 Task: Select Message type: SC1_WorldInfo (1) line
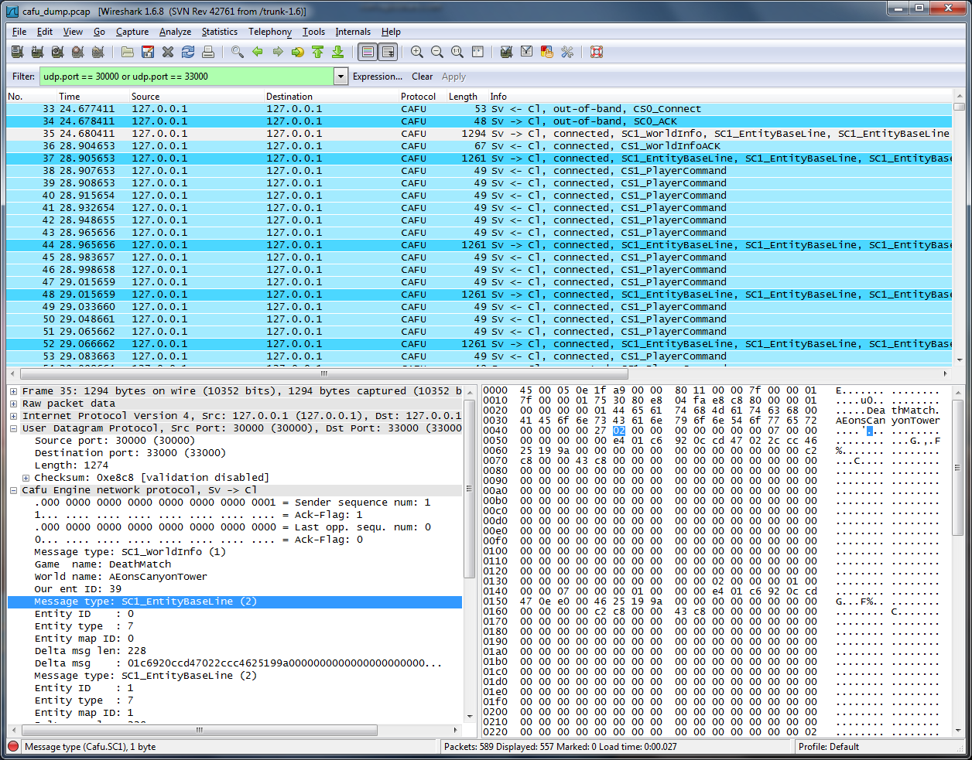130,552
